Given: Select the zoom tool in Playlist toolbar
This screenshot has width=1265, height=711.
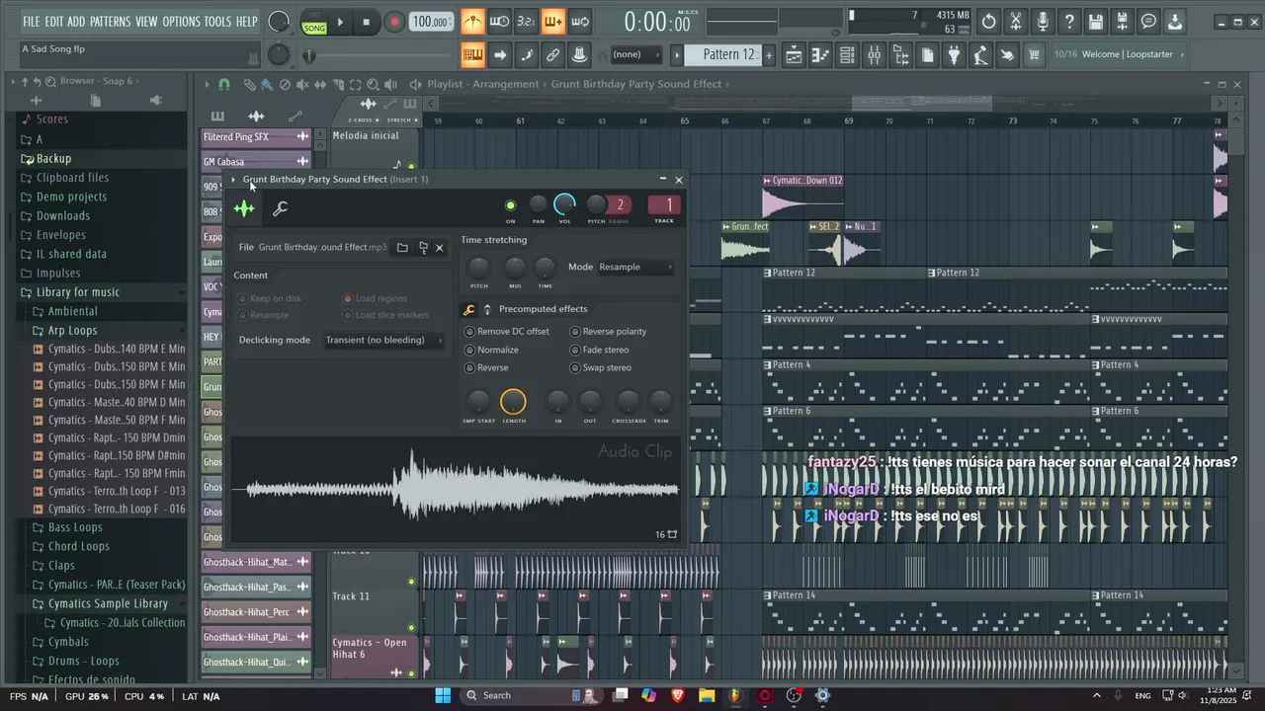Looking at the screenshot, I should (x=375, y=85).
